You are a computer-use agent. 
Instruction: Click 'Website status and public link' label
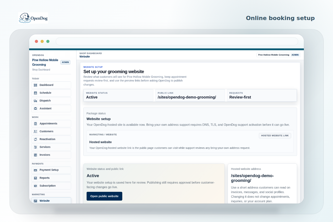click(105, 169)
